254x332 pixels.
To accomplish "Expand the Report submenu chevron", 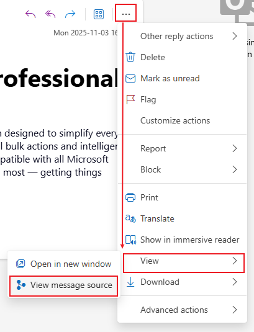I will pyautogui.click(x=235, y=148).
